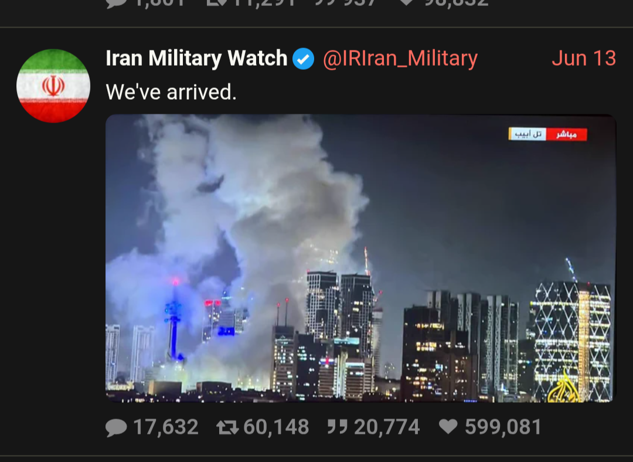The height and width of the screenshot is (462, 633).
Task: Click the retweet arrows icon
Action: click(x=227, y=427)
